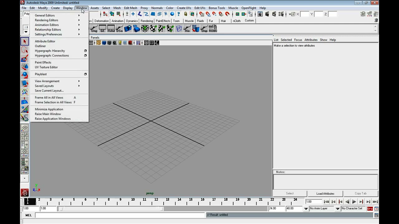Click the shelf trash can icon
399x224 pixels.
tap(376, 20)
